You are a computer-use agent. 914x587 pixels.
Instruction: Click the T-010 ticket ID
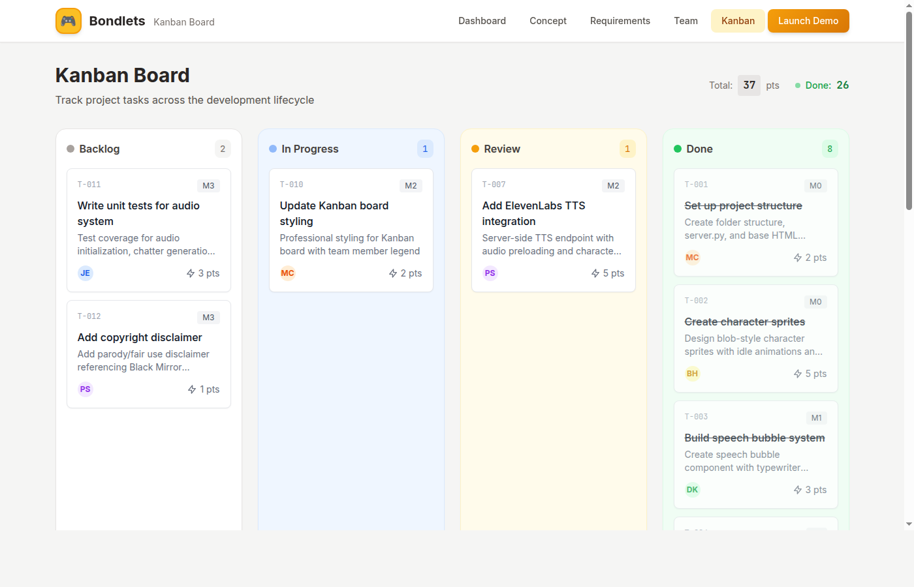(x=292, y=185)
